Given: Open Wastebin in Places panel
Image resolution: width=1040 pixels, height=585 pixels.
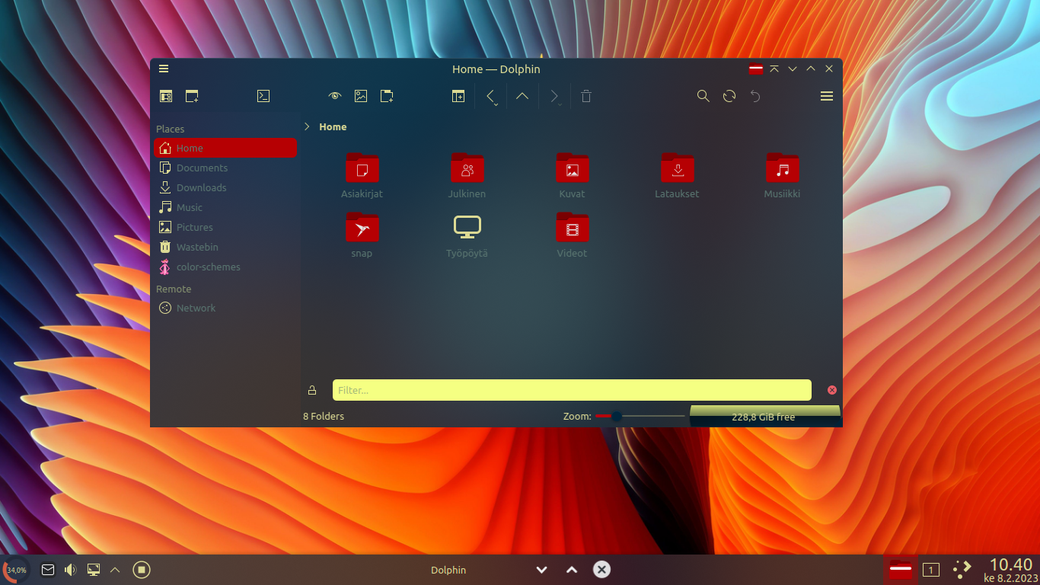Looking at the screenshot, I should (x=225, y=247).
